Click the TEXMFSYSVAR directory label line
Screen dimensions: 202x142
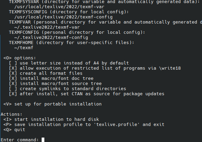click(x=104, y=2)
